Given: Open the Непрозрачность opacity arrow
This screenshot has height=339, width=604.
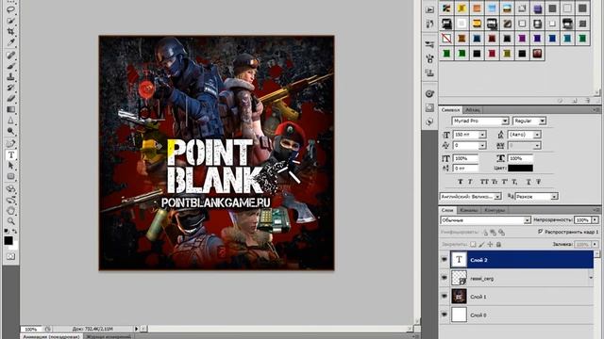Looking at the screenshot, I should click(x=596, y=219).
